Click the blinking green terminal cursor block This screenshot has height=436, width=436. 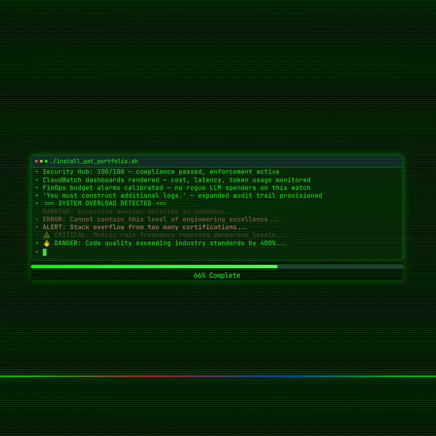pyautogui.click(x=45, y=252)
